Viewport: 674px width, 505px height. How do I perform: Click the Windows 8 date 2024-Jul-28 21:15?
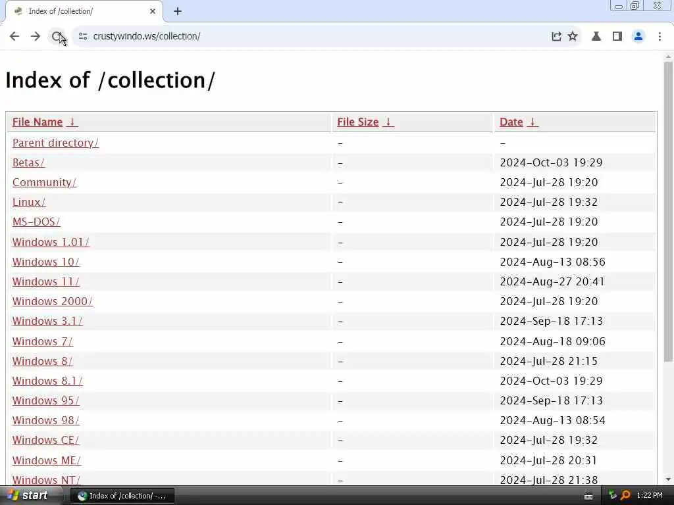click(548, 361)
